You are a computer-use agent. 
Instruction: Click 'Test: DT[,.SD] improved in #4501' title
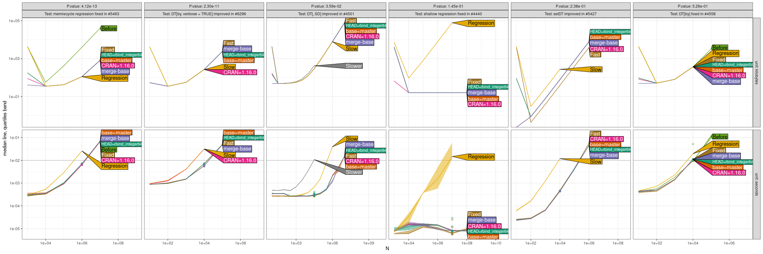tap(326, 14)
